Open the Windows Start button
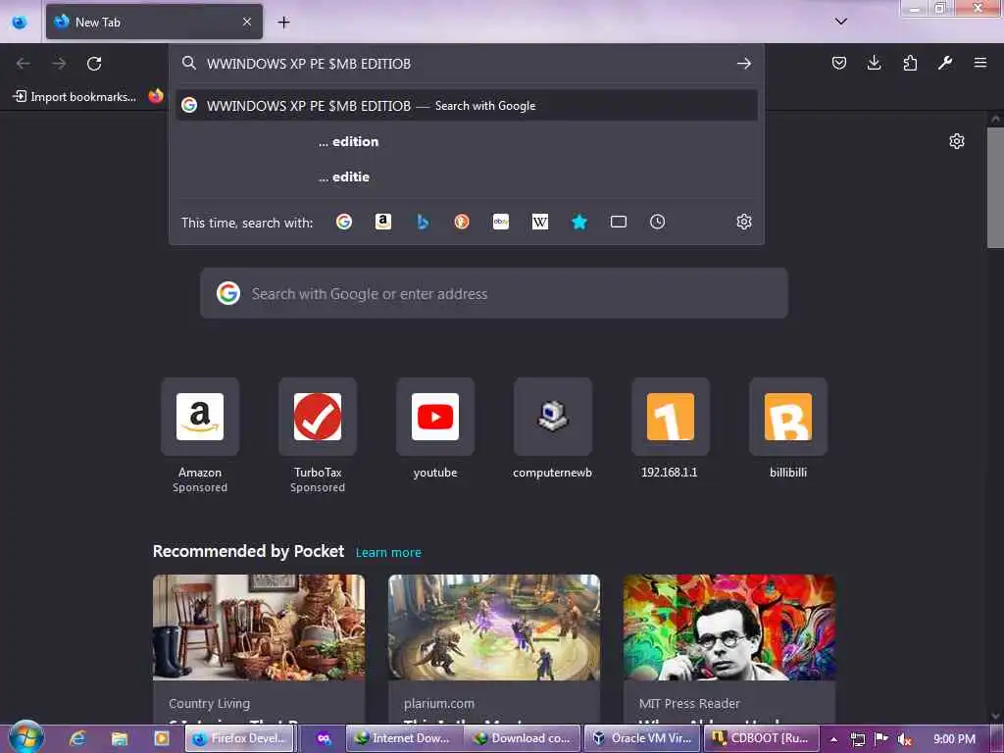The width and height of the screenshot is (1004, 753). click(26, 737)
